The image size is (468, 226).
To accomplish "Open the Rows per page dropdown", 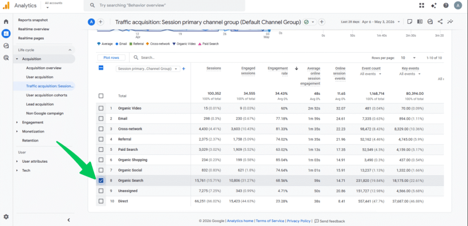I will coord(408,58).
